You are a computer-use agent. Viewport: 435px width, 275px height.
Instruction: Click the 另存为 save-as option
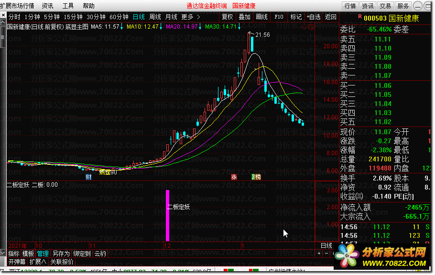[x=61, y=254]
